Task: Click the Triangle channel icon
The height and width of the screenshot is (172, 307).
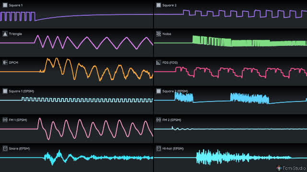Action: point(5,34)
